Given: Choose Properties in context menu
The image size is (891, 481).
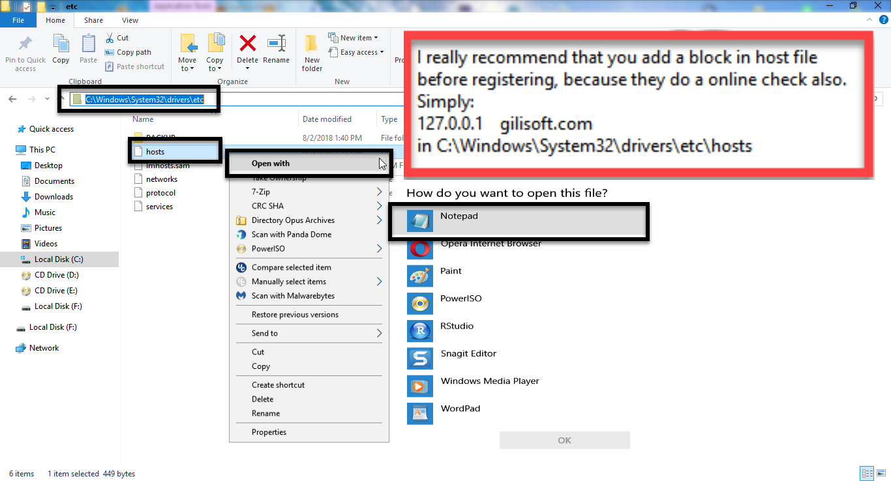Looking at the screenshot, I should (x=309, y=432).
